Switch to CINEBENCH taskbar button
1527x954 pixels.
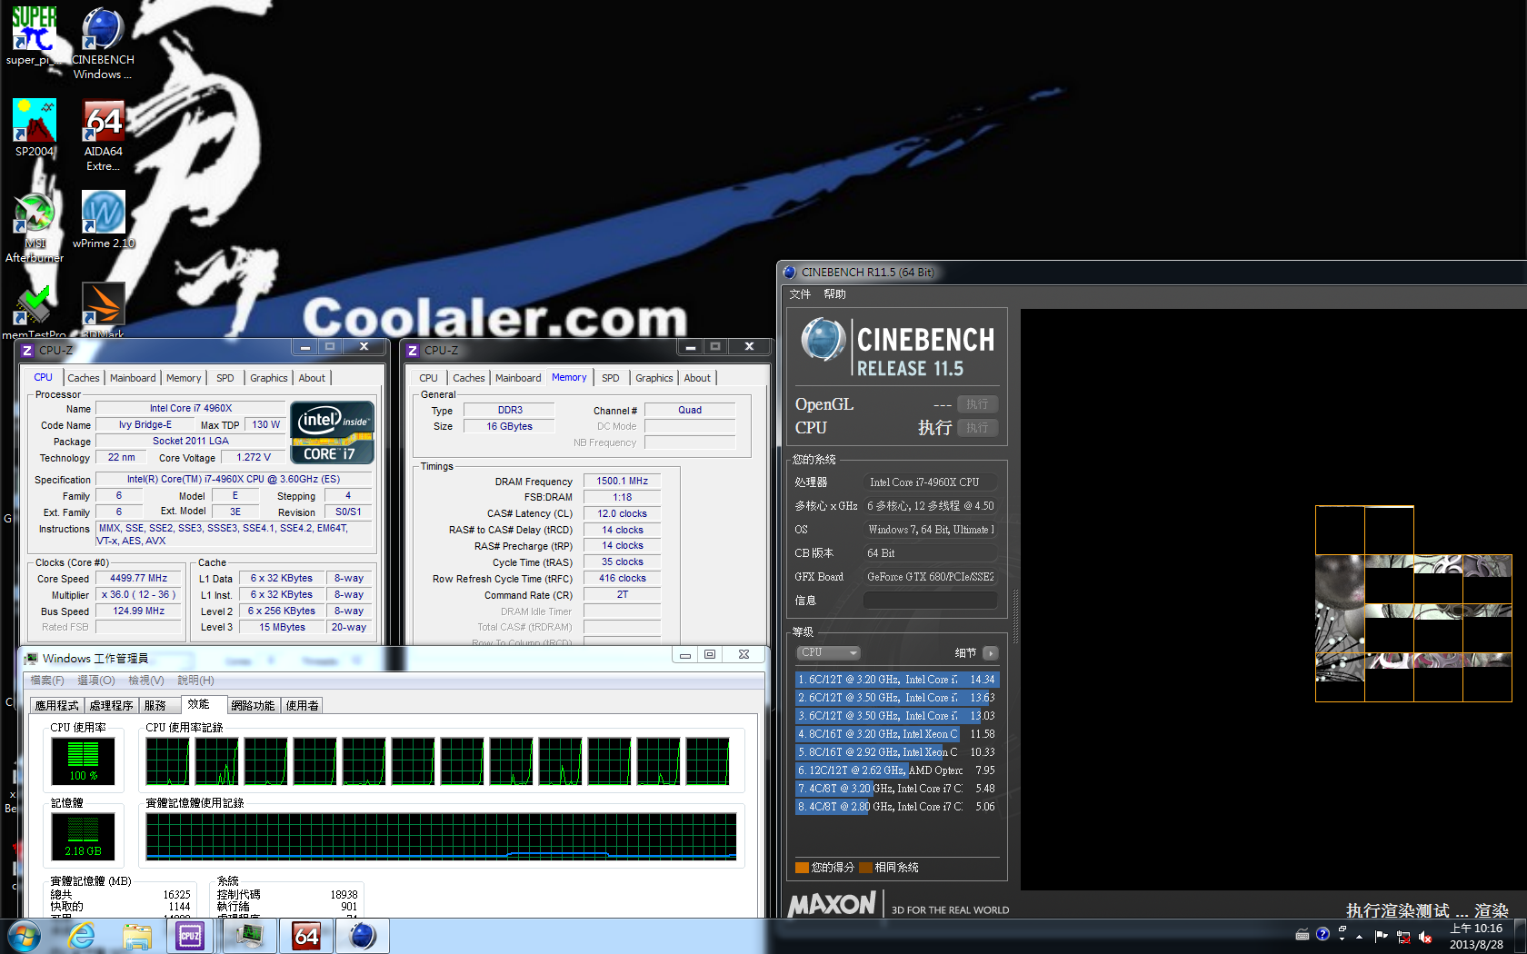tap(363, 936)
